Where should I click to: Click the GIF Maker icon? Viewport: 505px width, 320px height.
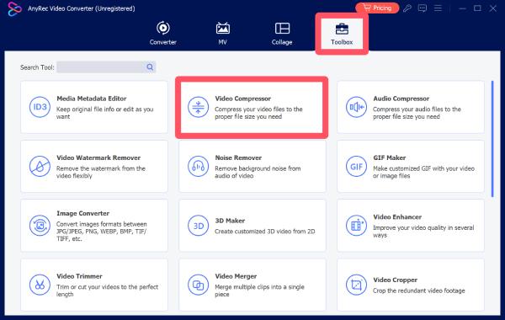[x=356, y=166]
